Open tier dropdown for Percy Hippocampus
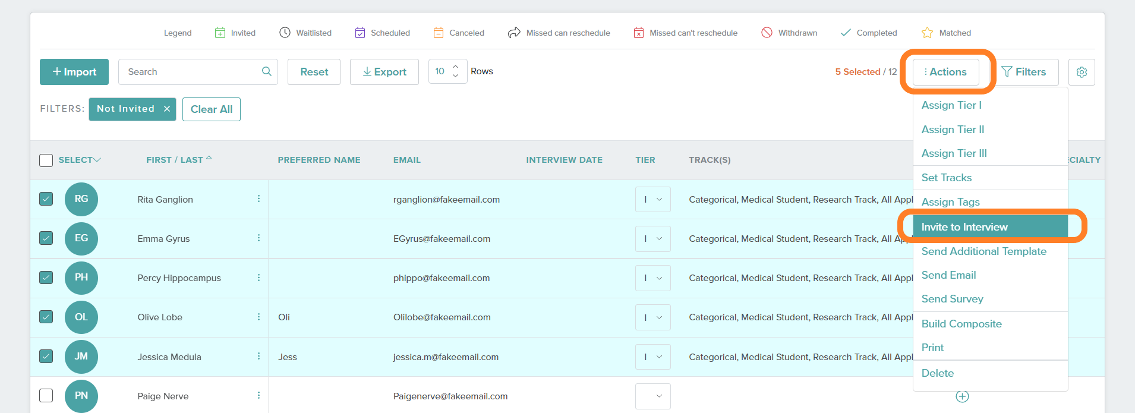The width and height of the screenshot is (1135, 413). 653,278
